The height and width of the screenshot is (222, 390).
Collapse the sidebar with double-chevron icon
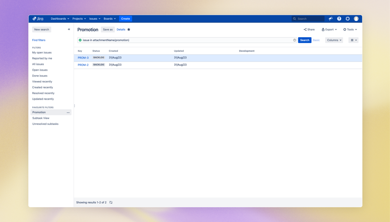pos(69,30)
